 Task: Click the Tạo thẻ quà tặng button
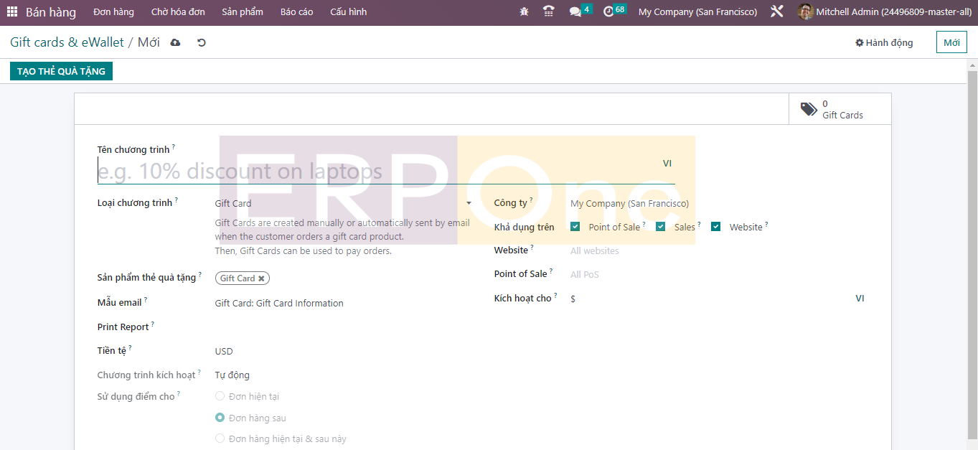[x=61, y=71]
